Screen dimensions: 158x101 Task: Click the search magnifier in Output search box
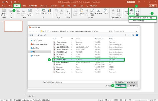(137, 31)
